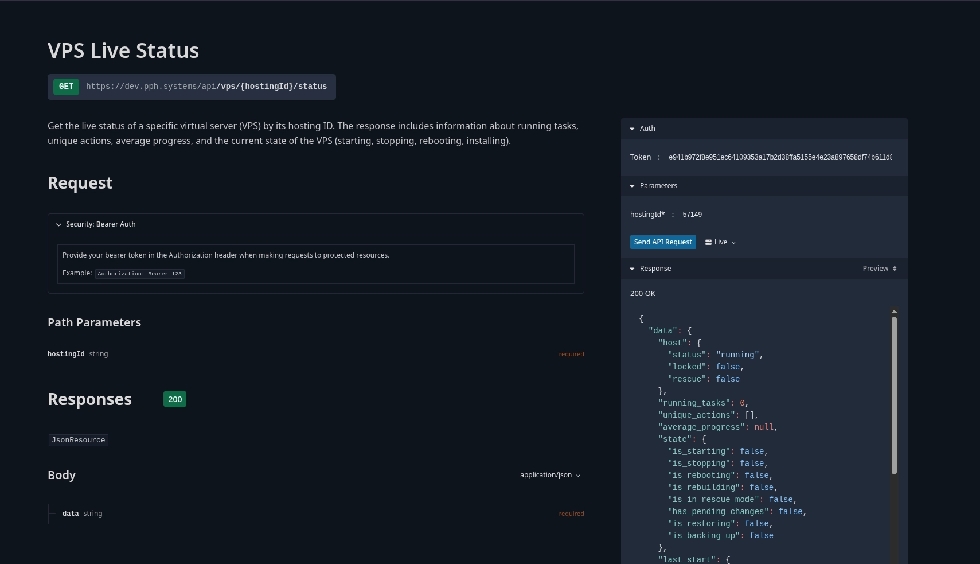Collapse the Parameters section caret
Image resolution: width=980 pixels, height=564 pixels.
(x=632, y=186)
